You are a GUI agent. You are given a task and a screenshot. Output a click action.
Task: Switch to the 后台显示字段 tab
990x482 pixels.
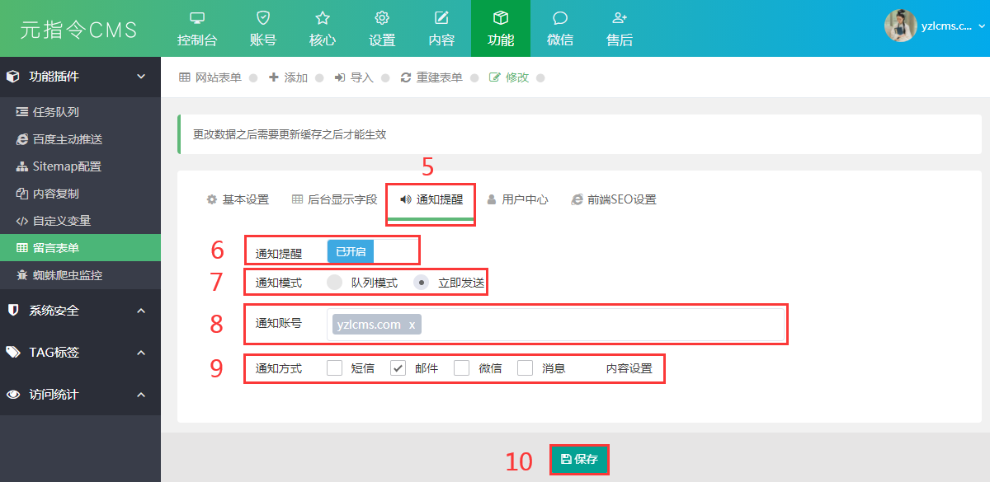pyautogui.click(x=334, y=199)
